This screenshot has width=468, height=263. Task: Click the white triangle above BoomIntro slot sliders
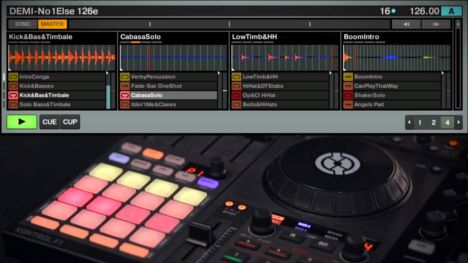pyautogui.click(x=442, y=73)
